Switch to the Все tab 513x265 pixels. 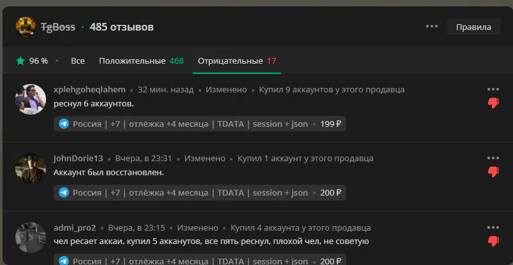click(78, 61)
